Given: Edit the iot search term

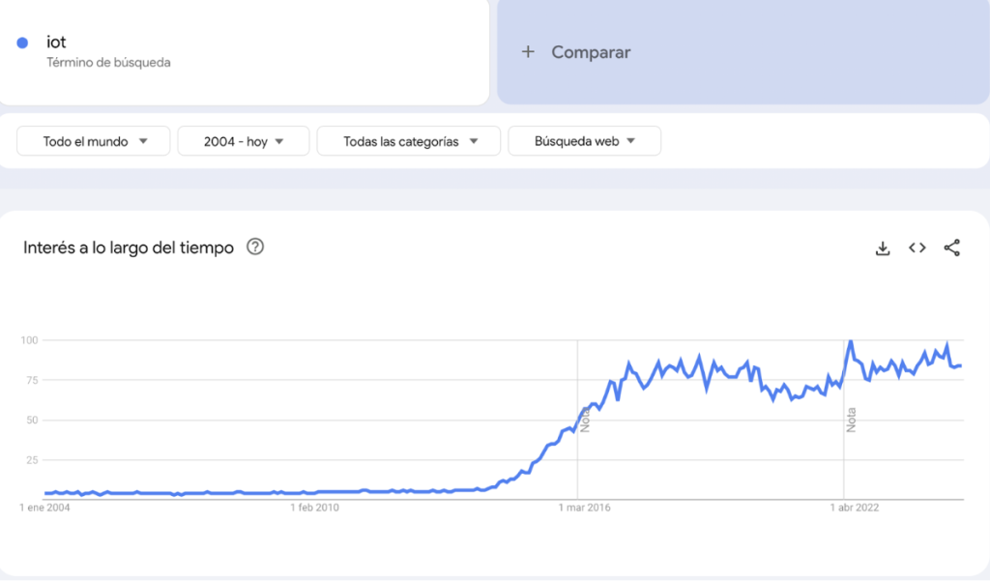Looking at the screenshot, I should 57,42.
